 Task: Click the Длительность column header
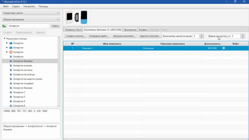(212, 44)
